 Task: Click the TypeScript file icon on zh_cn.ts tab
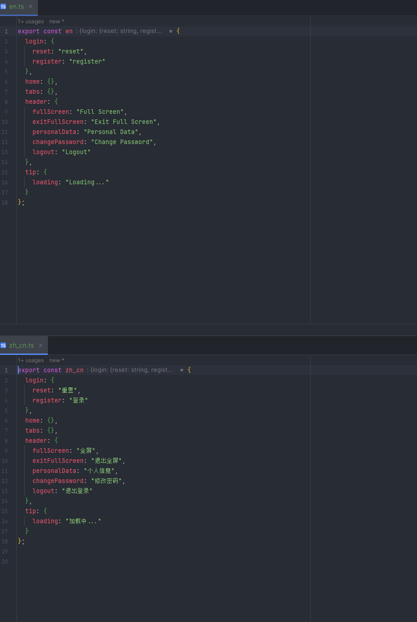tap(3, 346)
